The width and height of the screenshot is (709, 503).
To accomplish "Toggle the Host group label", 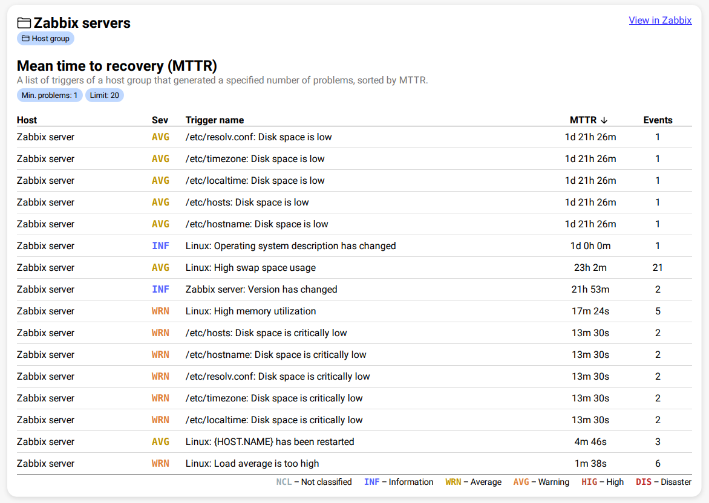I will point(45,38).
